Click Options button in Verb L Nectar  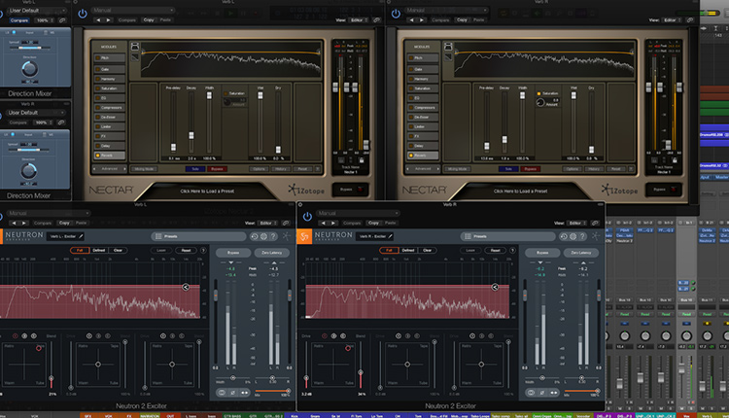coord(260,169)
